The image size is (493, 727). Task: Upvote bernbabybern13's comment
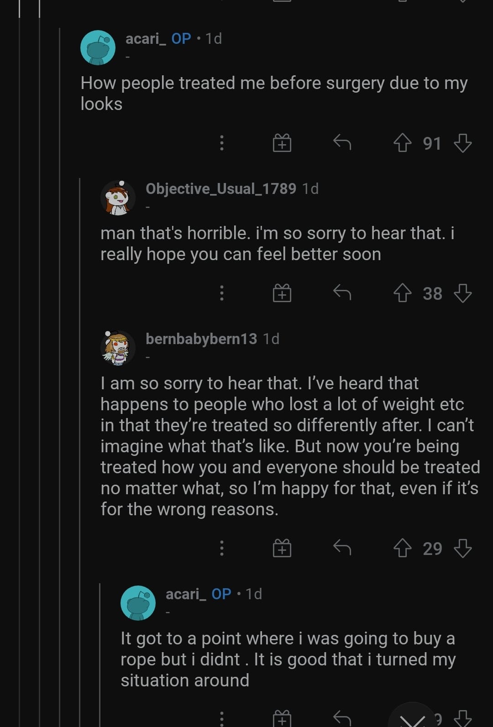[x=402, y=548]
